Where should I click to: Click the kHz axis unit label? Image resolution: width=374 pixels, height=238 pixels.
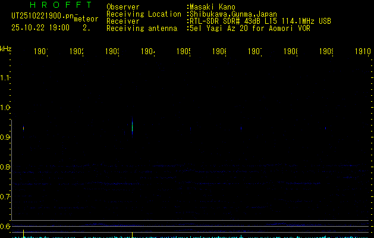click(6, 48)
